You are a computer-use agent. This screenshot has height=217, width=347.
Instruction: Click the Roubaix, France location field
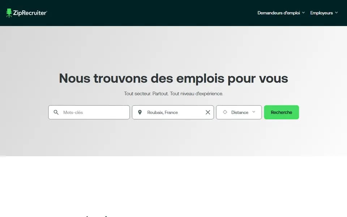point(173,112)
